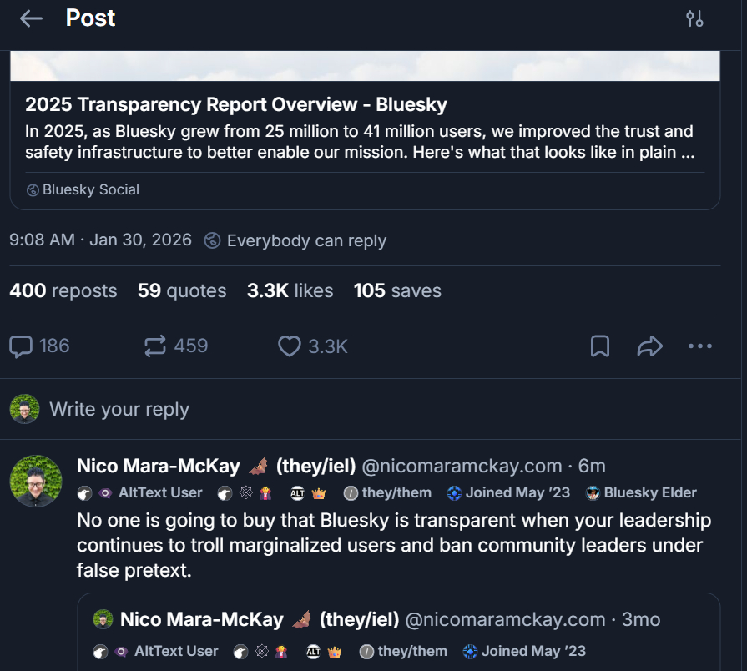Open Nico Mara-McKay's profile avatar
Image resolution: width=747 pixels, height=671 pixels.
coord(36,482)
